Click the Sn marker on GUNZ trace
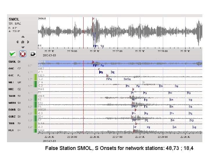 coord(172,120)
